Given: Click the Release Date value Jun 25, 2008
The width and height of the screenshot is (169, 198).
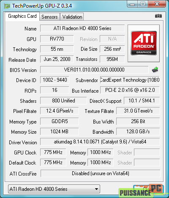Looking at the screenshot, I should [x=57, y=59].
